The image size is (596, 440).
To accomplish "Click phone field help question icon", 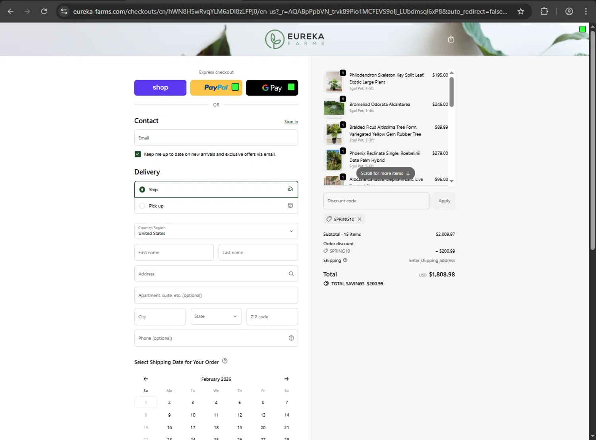I will (x=291, y=338).
